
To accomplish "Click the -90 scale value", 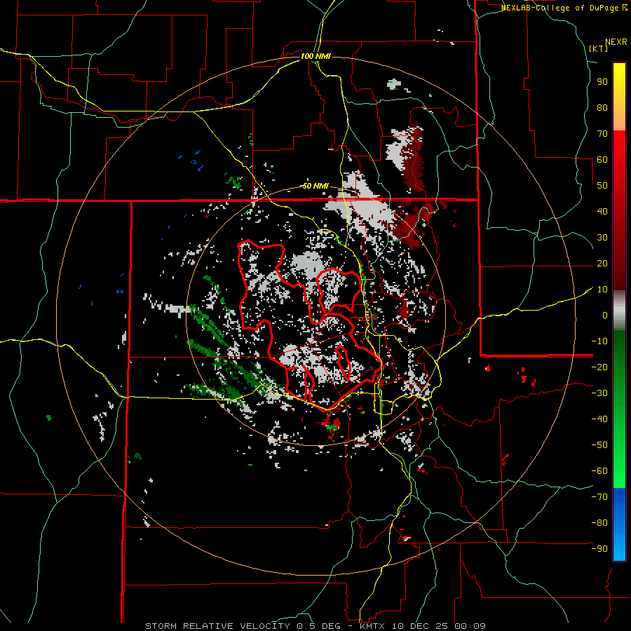I will pyautogui.click(x=599, y=548).
